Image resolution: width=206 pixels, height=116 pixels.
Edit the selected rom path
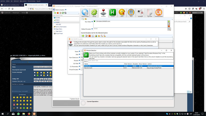(x=169, y=24)
